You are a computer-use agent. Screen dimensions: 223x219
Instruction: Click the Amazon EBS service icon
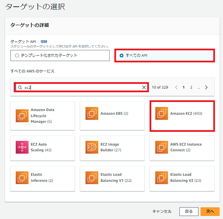[92, 113]
